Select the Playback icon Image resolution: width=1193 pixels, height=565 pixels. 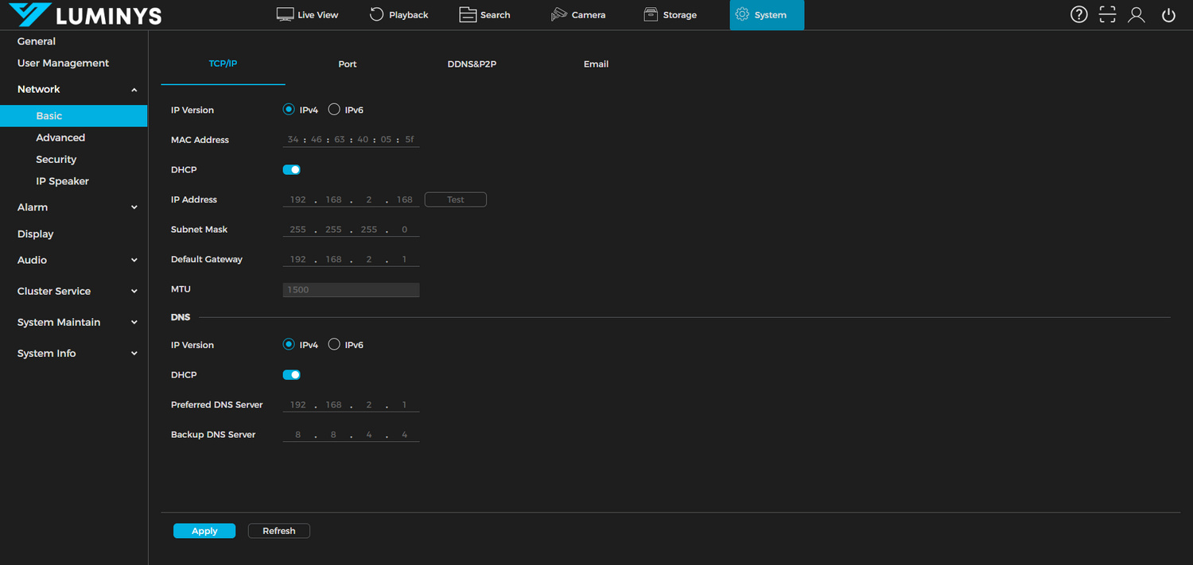pyautogui.click(x=398, y=14)
